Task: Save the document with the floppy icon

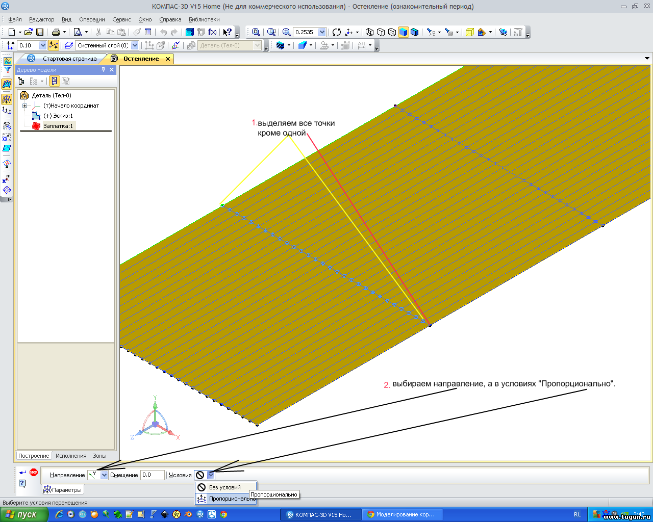Action: [39, 32]
